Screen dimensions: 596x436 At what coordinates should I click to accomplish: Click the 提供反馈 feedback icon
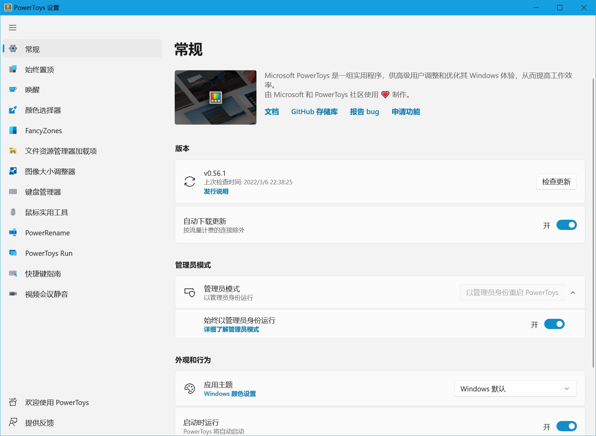pos(13,423)
